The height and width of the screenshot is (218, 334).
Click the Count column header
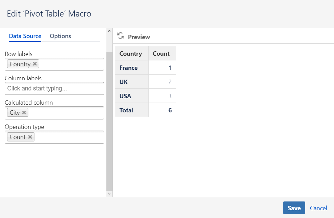[x=162, y=53]
